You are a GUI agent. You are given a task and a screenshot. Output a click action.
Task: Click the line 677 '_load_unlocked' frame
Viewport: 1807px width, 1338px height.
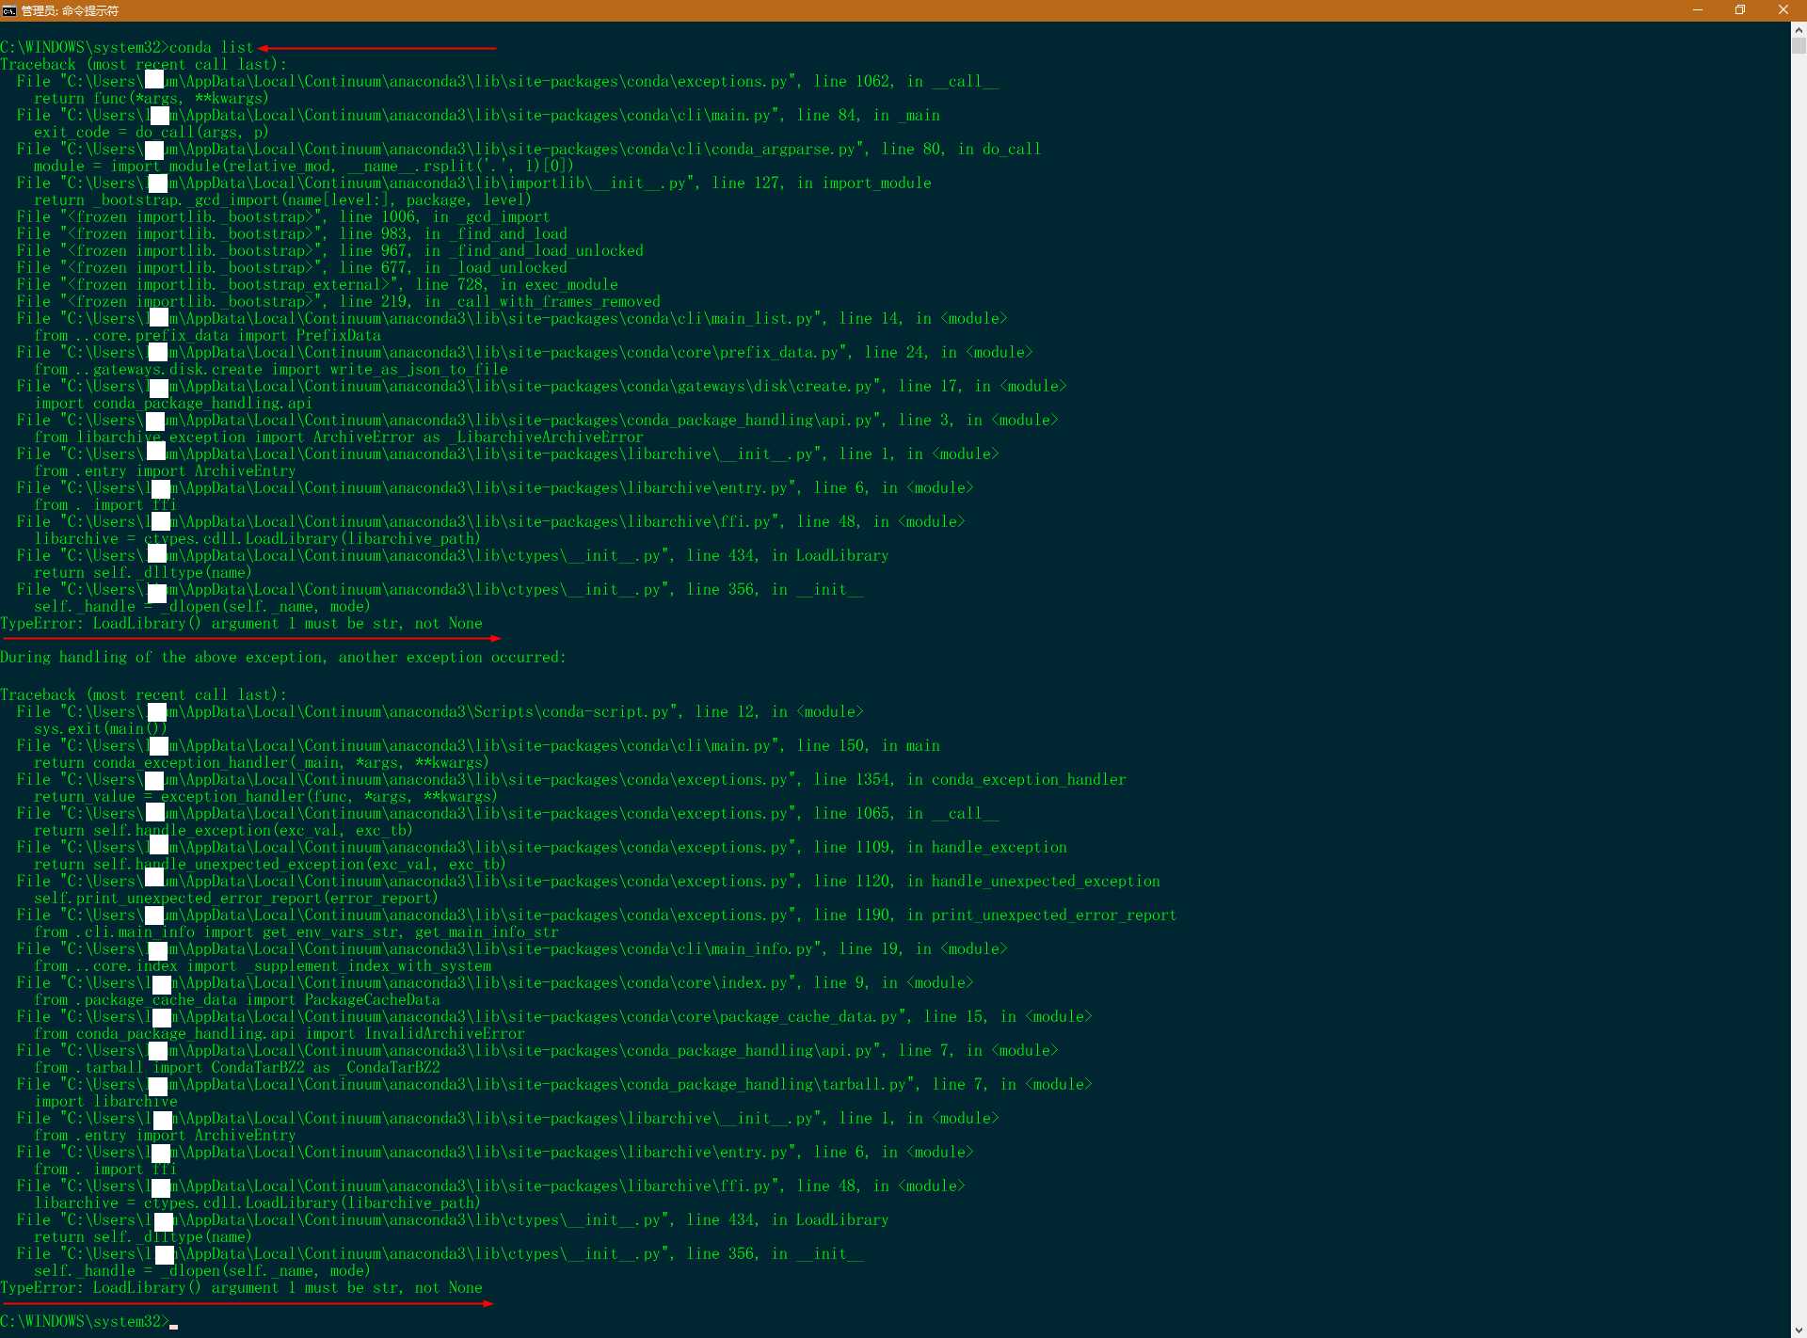coord(292,267)
